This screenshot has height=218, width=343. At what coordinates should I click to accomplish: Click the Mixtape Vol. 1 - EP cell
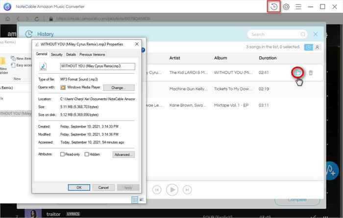231,106
